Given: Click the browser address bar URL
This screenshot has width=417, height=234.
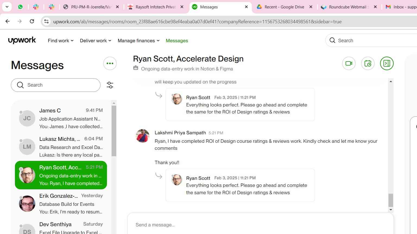Looking at the screenshot, I should pyautogui.click(x=197, y=22).
